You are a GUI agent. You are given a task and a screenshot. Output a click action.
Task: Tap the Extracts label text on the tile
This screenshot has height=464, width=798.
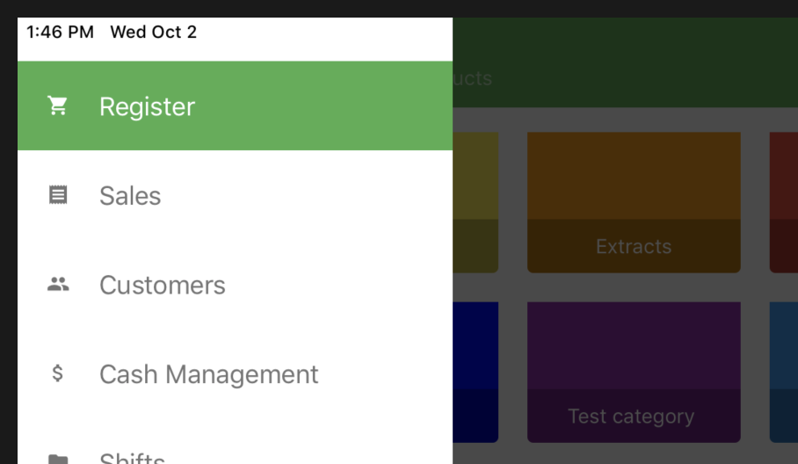point(634,247)
